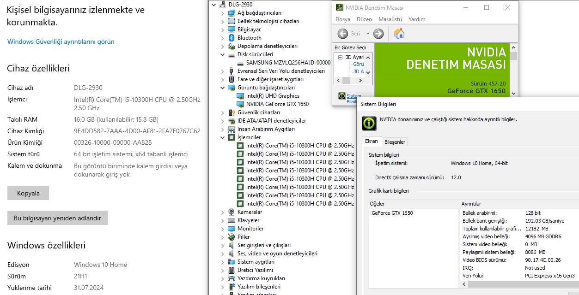Open the Yardım menu
This screenshot has width=579, height=295.
[417, 19]
